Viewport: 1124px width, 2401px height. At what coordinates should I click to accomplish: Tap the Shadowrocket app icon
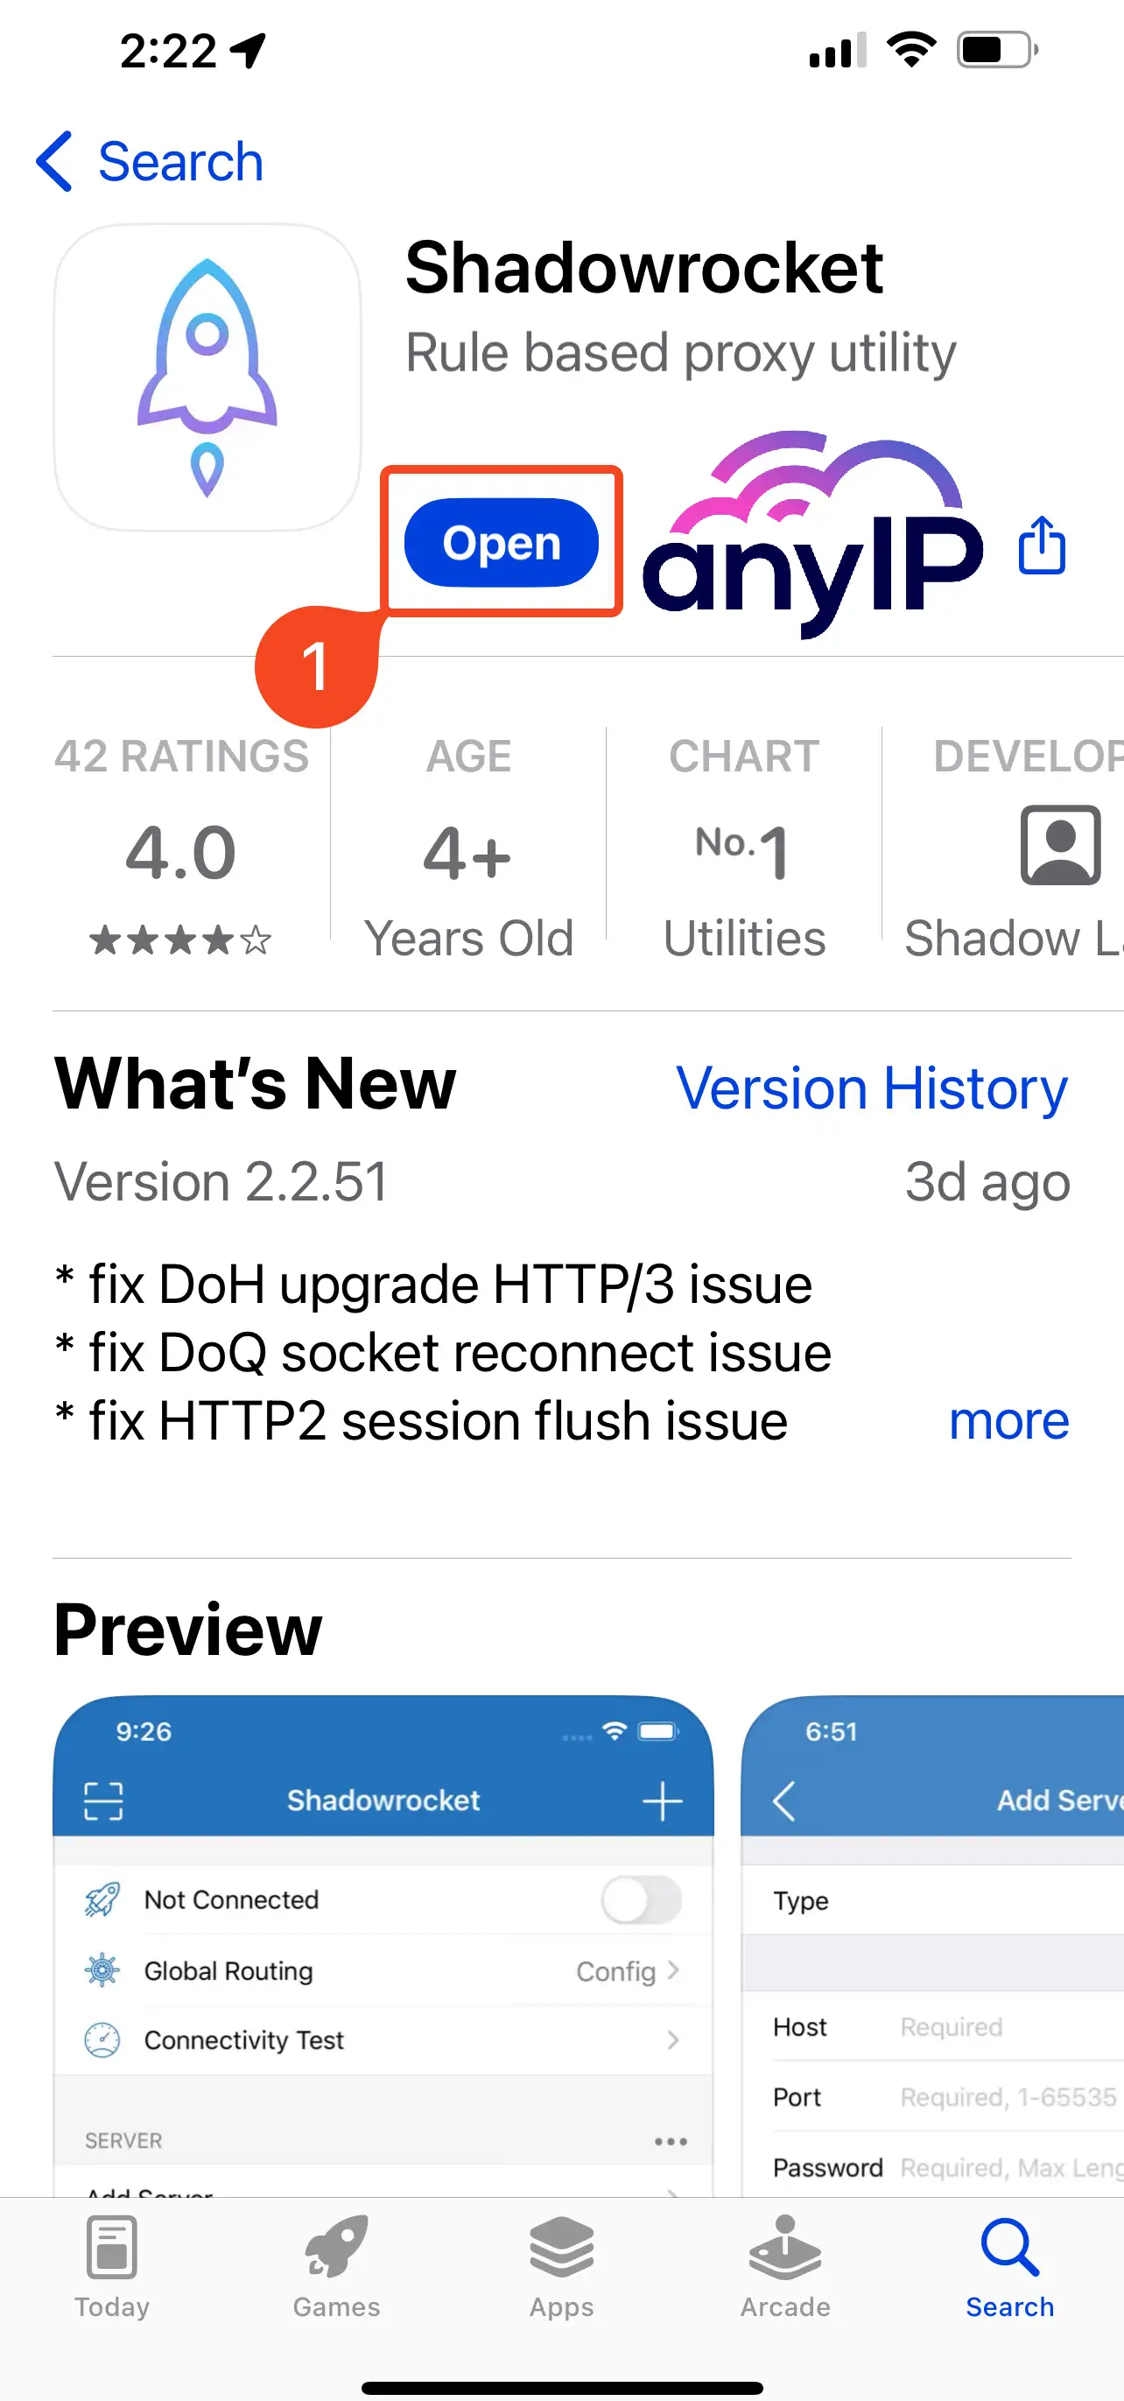[207, 377]
